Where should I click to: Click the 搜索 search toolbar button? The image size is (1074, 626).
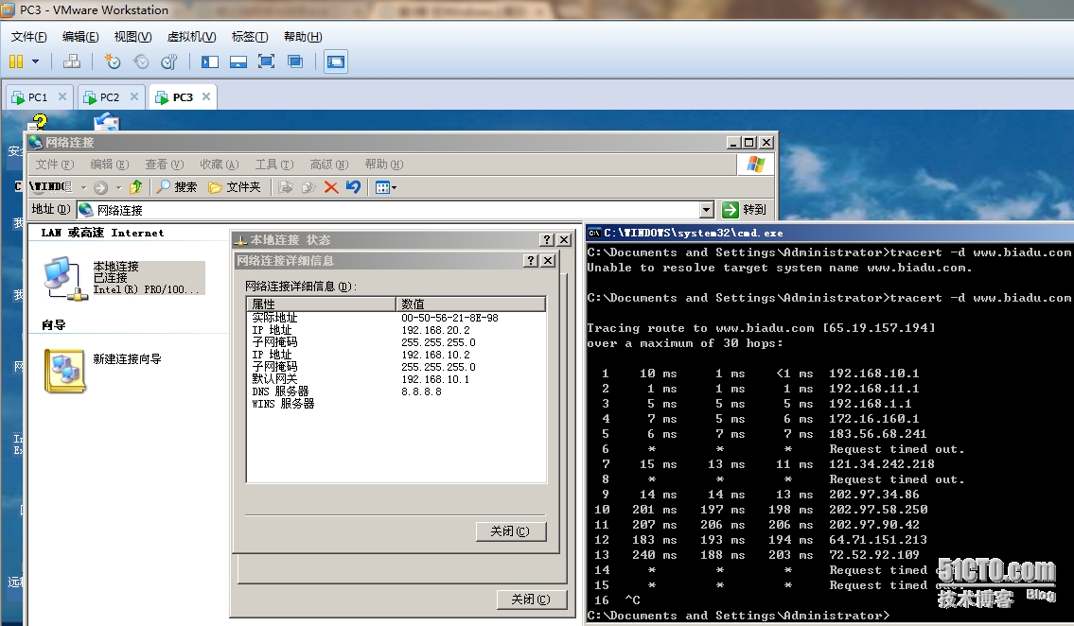pos(177,187)
